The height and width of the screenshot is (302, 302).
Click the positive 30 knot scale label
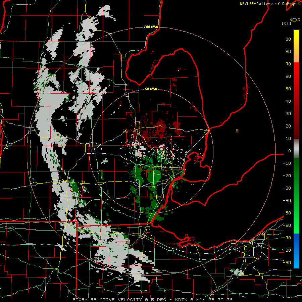point(288,114)
